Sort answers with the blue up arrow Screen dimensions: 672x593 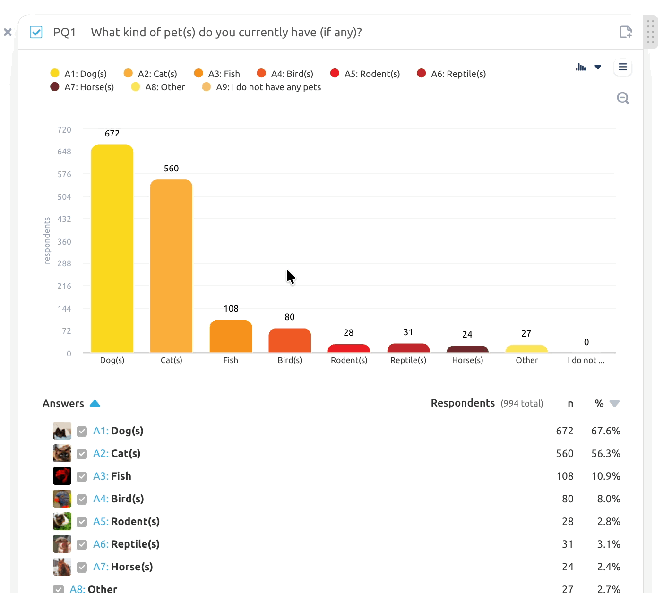[x=95, y=403]
